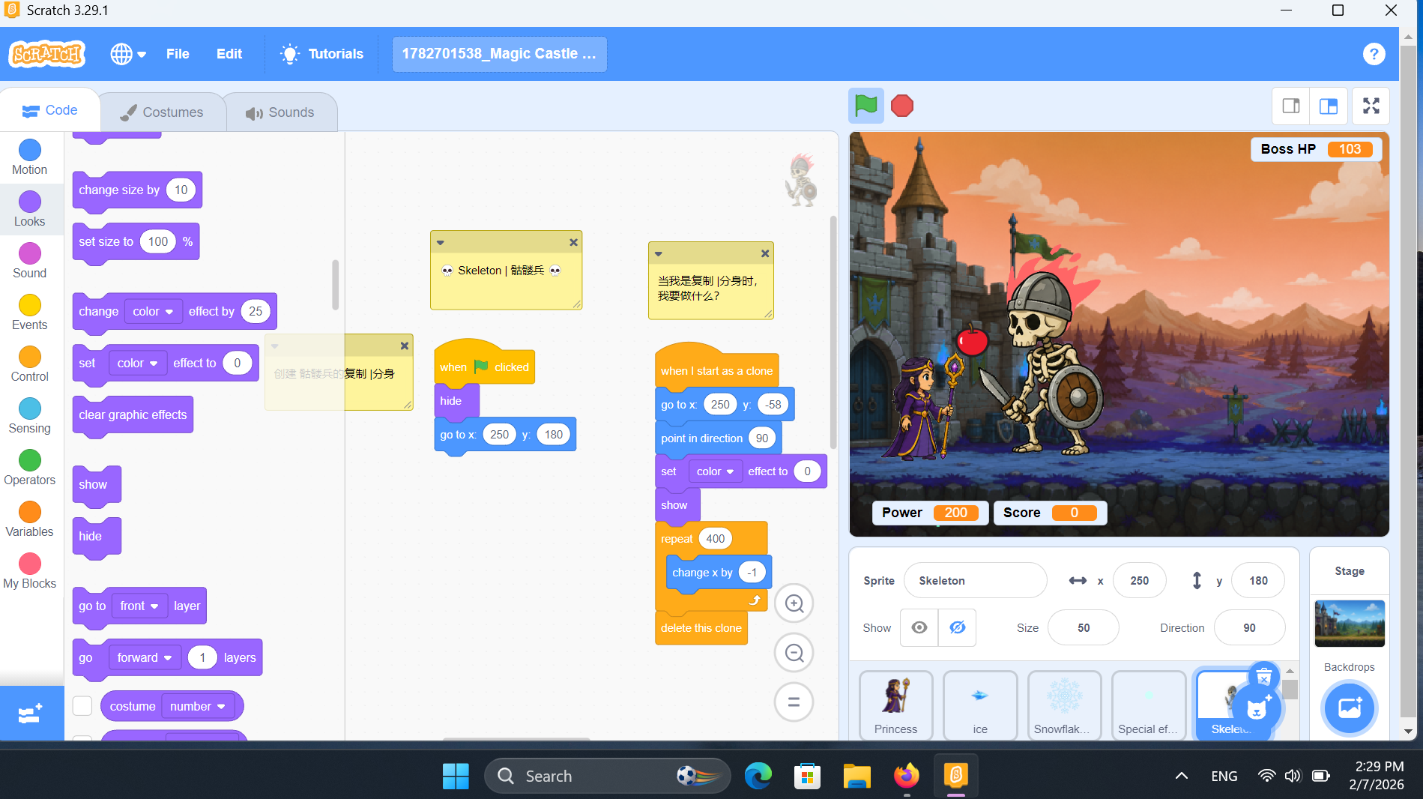The width and height of the screenshot is (1423, 799).
Task: Click the sprite name field Skeleton
Action: point(975,581)
